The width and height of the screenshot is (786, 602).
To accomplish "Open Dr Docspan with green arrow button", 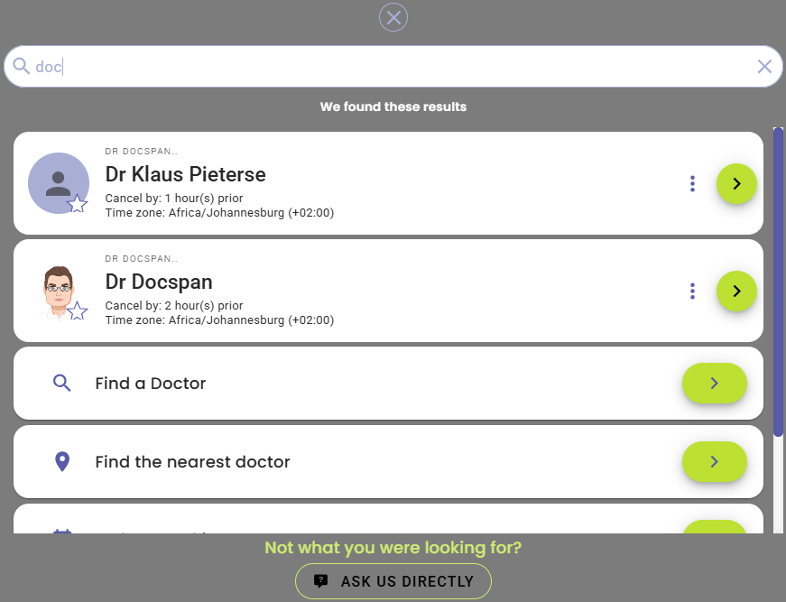I will point(736,291).
